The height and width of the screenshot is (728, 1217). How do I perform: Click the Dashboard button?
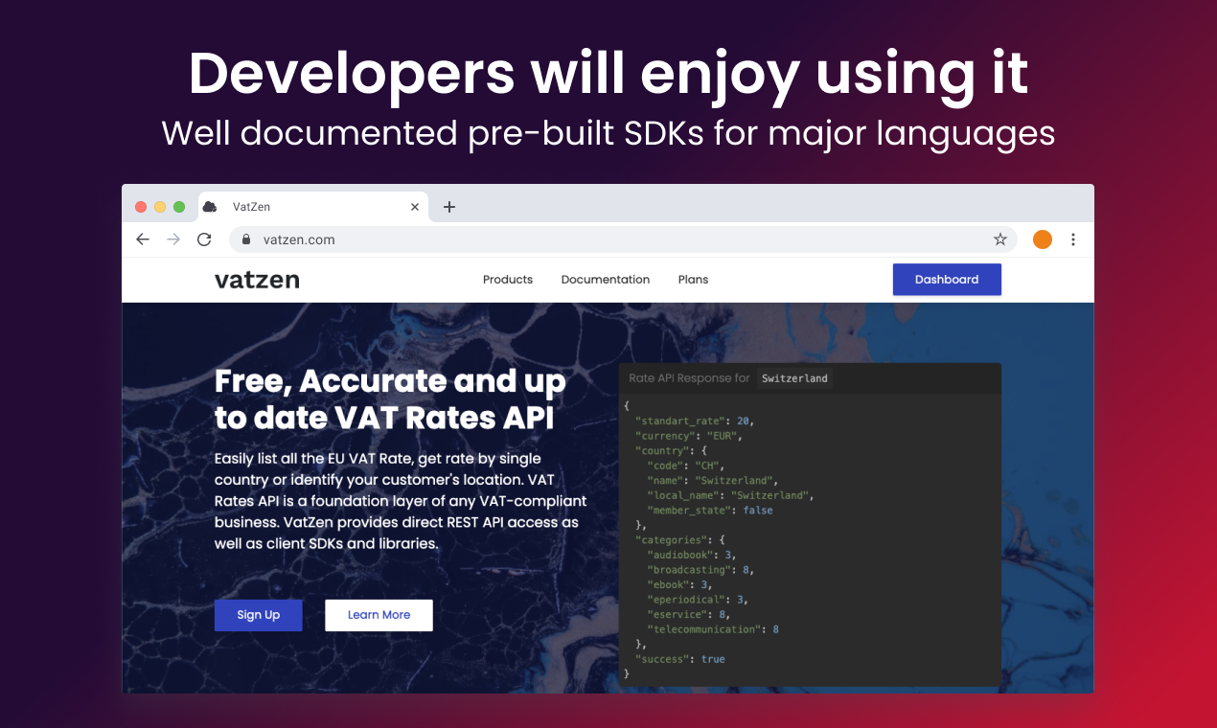[947, 280]
